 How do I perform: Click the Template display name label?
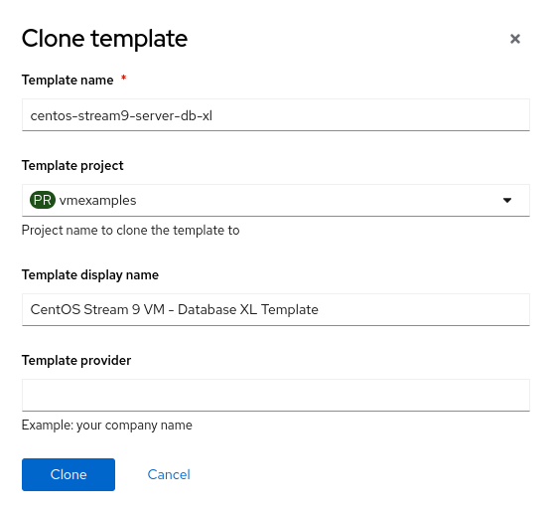(90, 275)
